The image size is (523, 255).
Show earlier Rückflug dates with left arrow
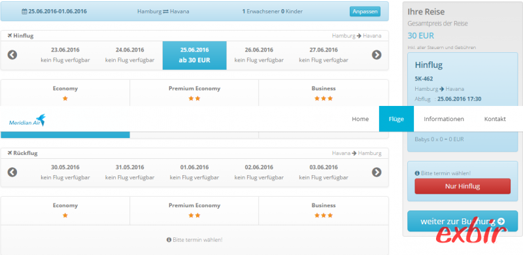pyautogui.click(x=12, y=172)
